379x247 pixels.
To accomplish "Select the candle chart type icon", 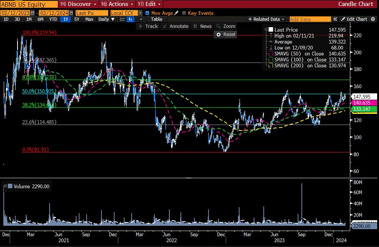I will pyautogui.click(x=130, y=19).
